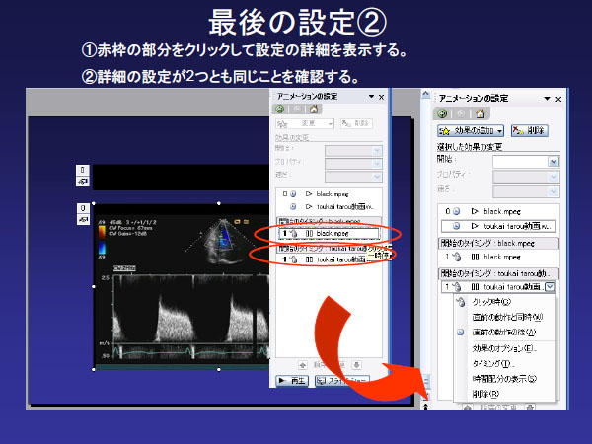Viewport: 592px width, 444px height.
Task: Open dropdown arrow on selected toukai tarou動画 item
Action: [549, 286]
